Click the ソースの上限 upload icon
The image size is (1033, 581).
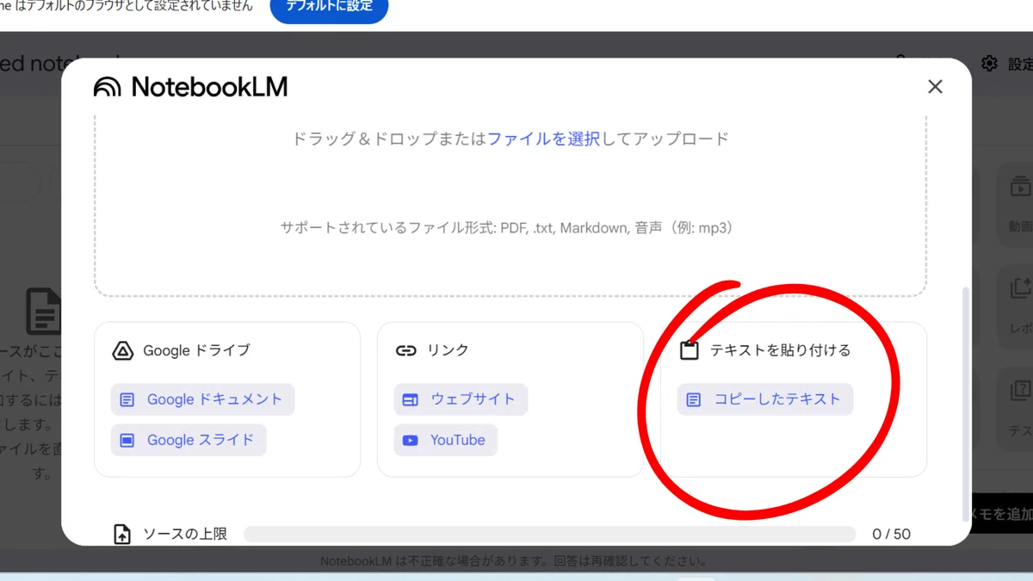point(122,535)
